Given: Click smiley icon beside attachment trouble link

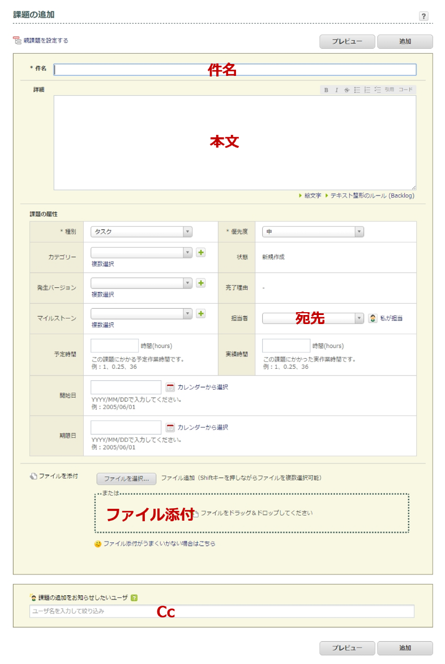Looking at the screenshot, I should click(x=98, y=544).
